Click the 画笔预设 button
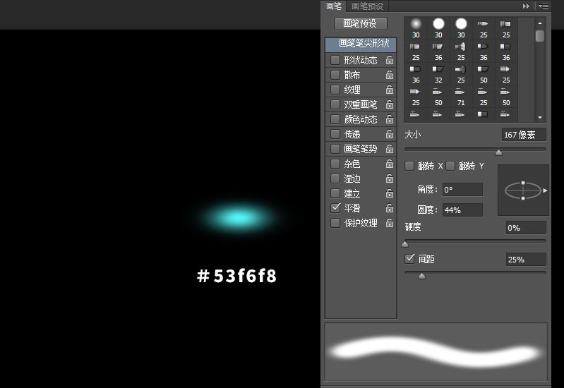This screenshot has width=564, height=388. pyautogui.click(x=360, y=24)
